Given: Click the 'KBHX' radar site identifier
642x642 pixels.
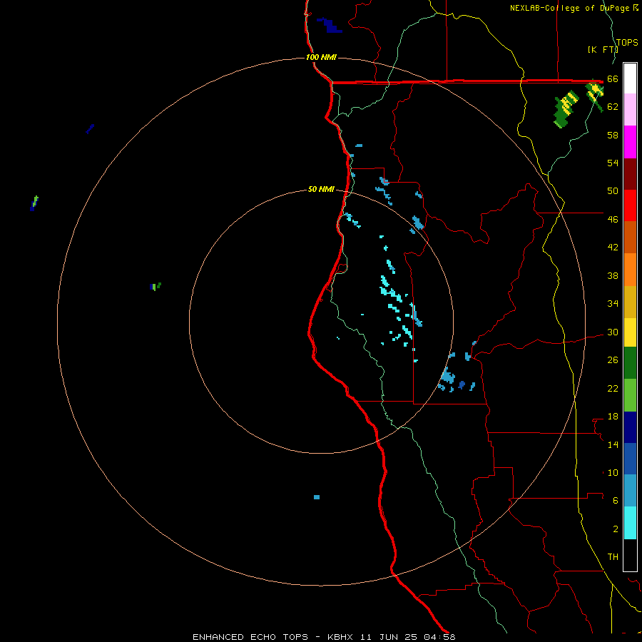Looking at the screenshot, I should [342, 637].
